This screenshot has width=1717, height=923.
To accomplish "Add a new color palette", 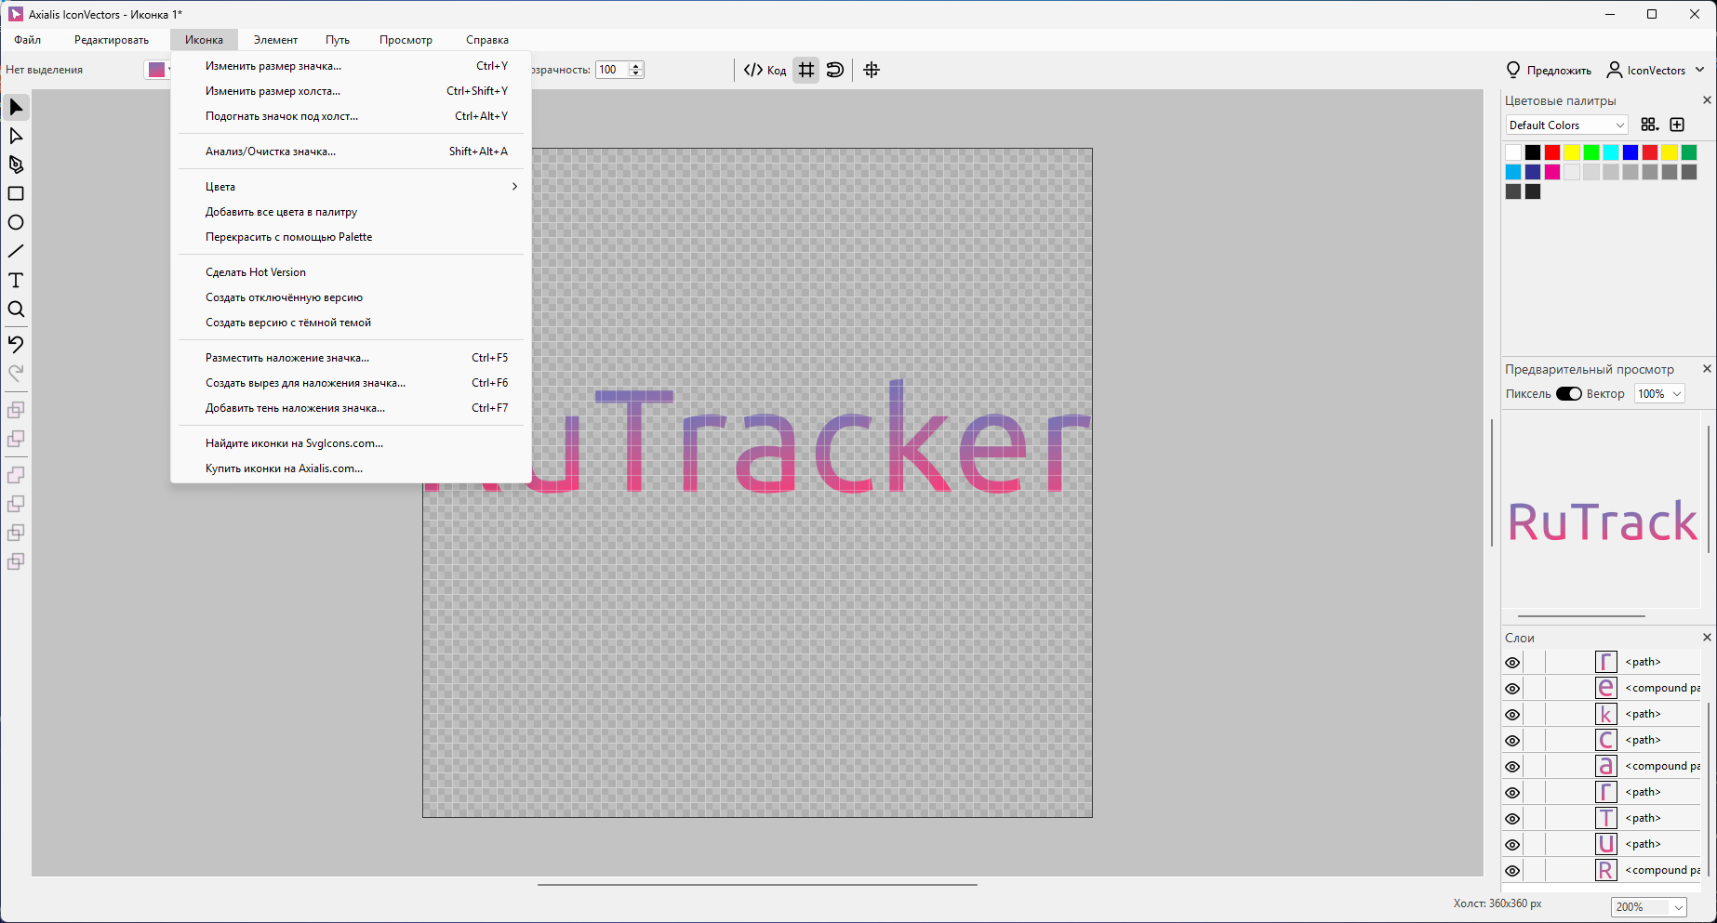I will [x=1677, y=125].
